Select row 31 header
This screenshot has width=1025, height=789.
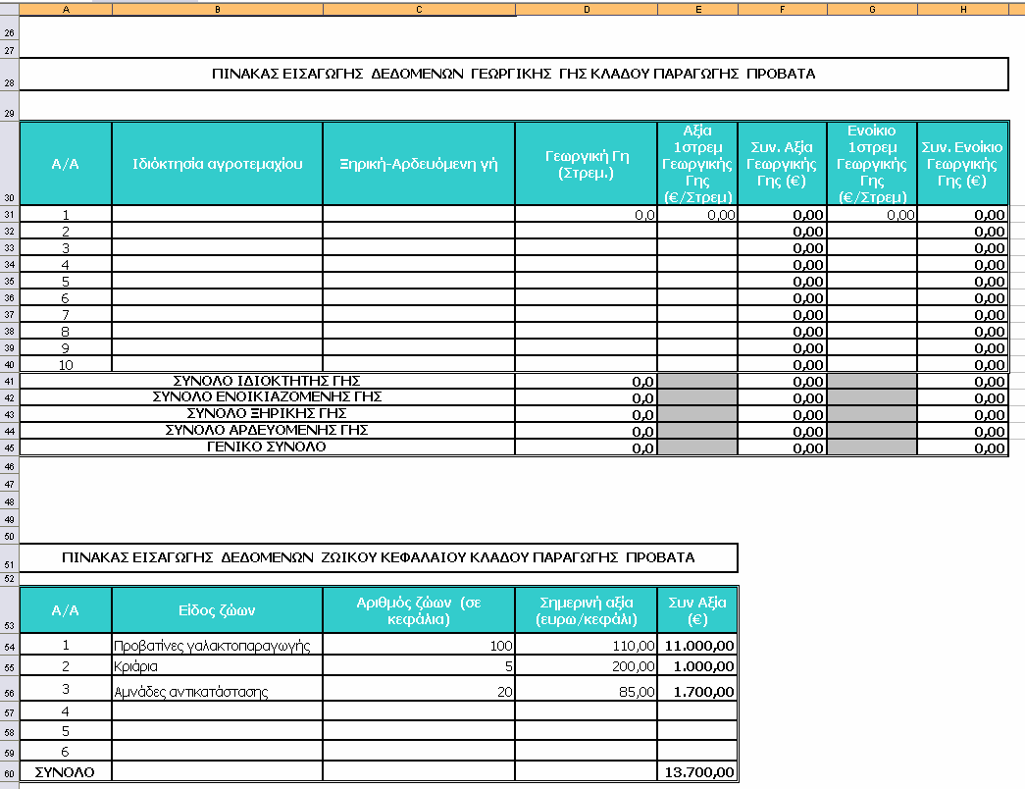click(x=9, y=214)
